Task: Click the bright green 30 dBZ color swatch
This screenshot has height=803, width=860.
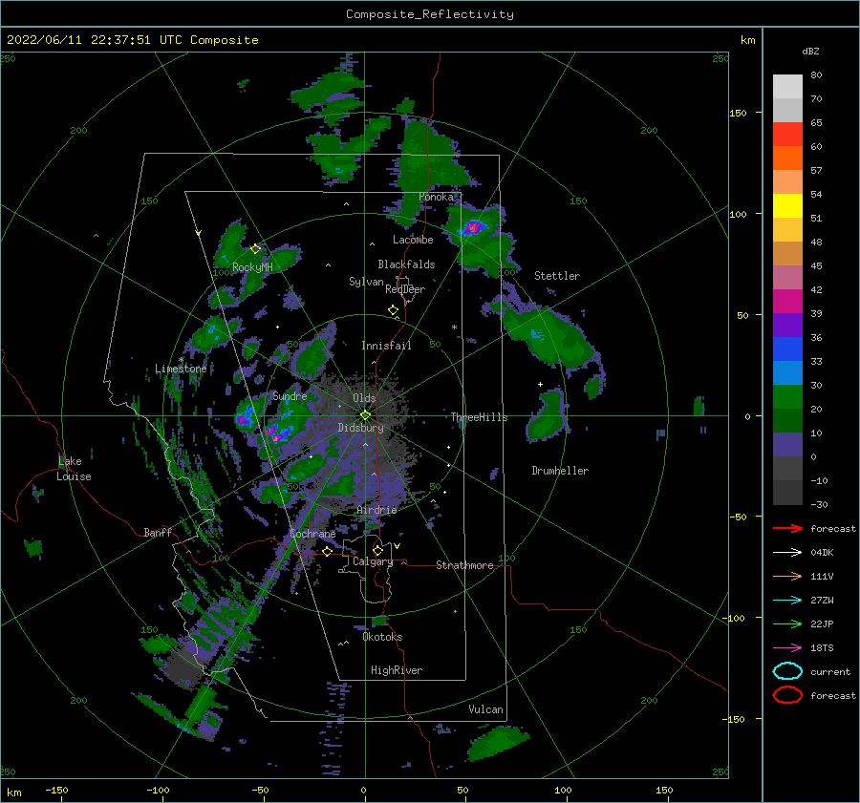Action: (787, 397)
